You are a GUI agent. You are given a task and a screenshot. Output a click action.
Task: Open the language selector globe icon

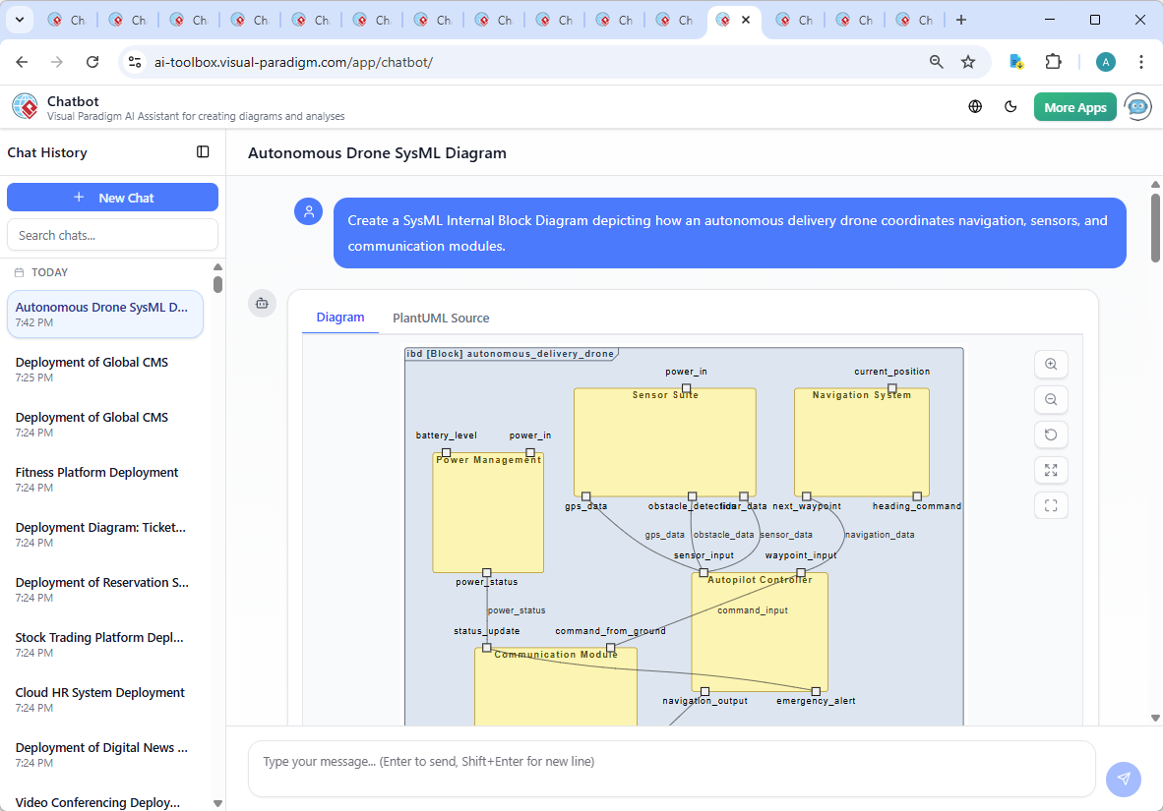point(975,106)
